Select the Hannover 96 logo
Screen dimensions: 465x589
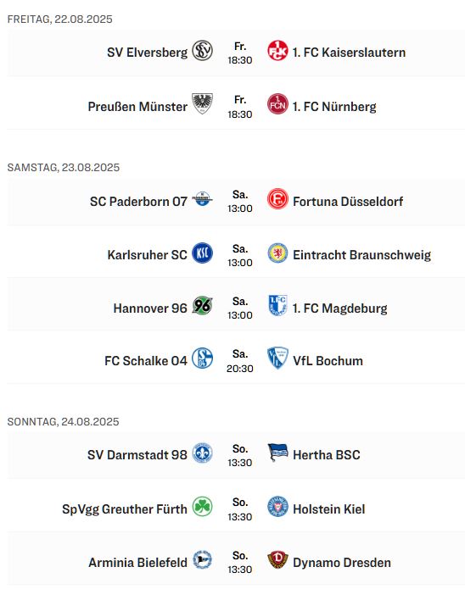tap(203, 305)
